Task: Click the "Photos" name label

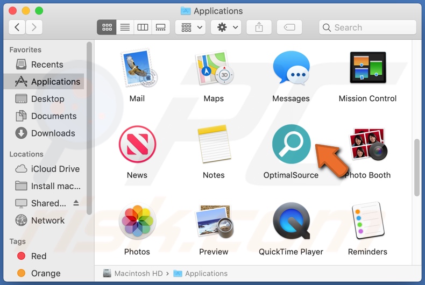Action: pos(137,252)
